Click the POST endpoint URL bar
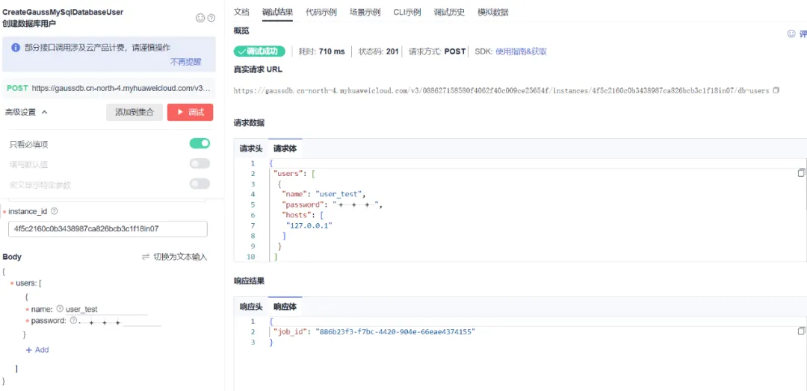Screen dimensions: 807x391 tap(108, 88)
